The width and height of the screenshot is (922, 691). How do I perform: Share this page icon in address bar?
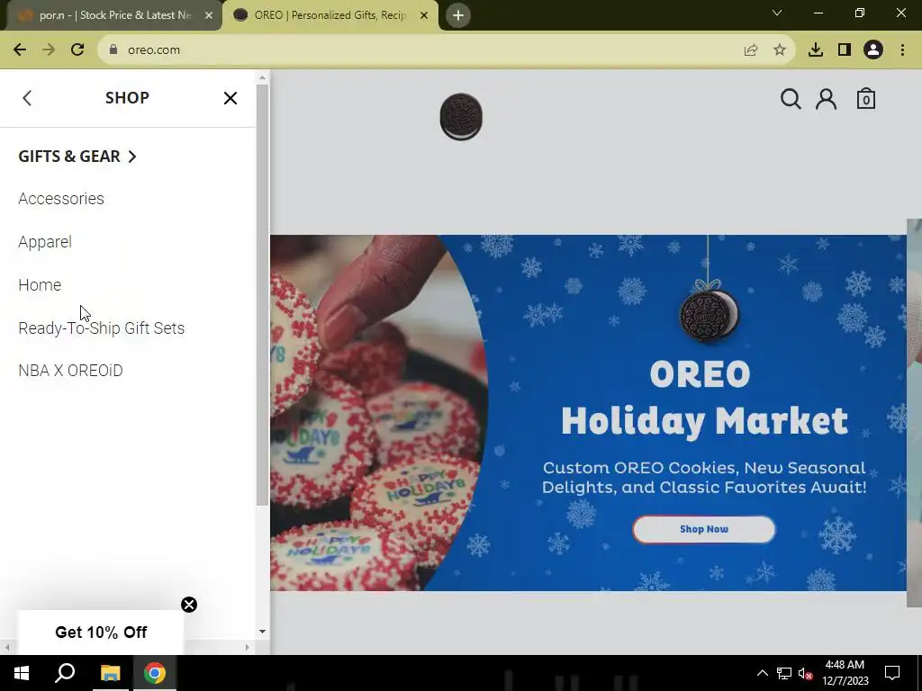point(751,50)
